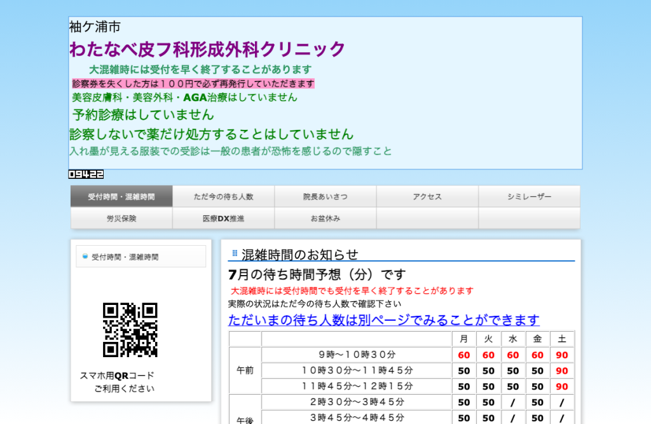Click the 9時〜10時30分 time slot cell
The width and height of the screenshot is (651, 424).
pos(357,355)
